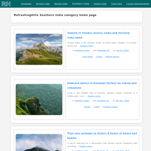This screenshot has height=151, width=151.
Task: Open Remarks (0) for Yelagiri post
Action: coord(103,51)
